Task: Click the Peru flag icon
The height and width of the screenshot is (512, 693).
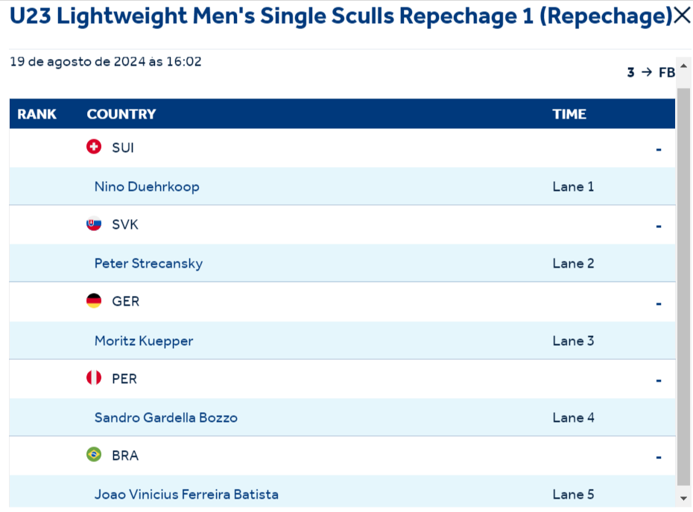Action: point(94,379)
